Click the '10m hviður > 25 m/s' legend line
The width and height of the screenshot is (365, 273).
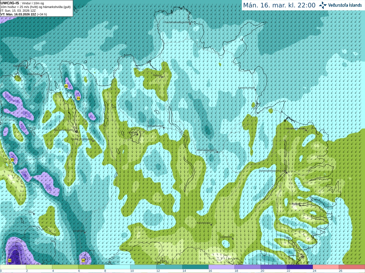[36, 7]
